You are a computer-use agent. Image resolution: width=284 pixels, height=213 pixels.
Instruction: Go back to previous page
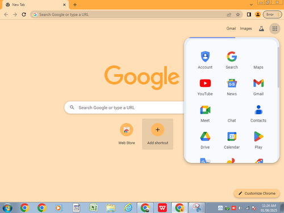pyautogui.click(x=6, y=15)
